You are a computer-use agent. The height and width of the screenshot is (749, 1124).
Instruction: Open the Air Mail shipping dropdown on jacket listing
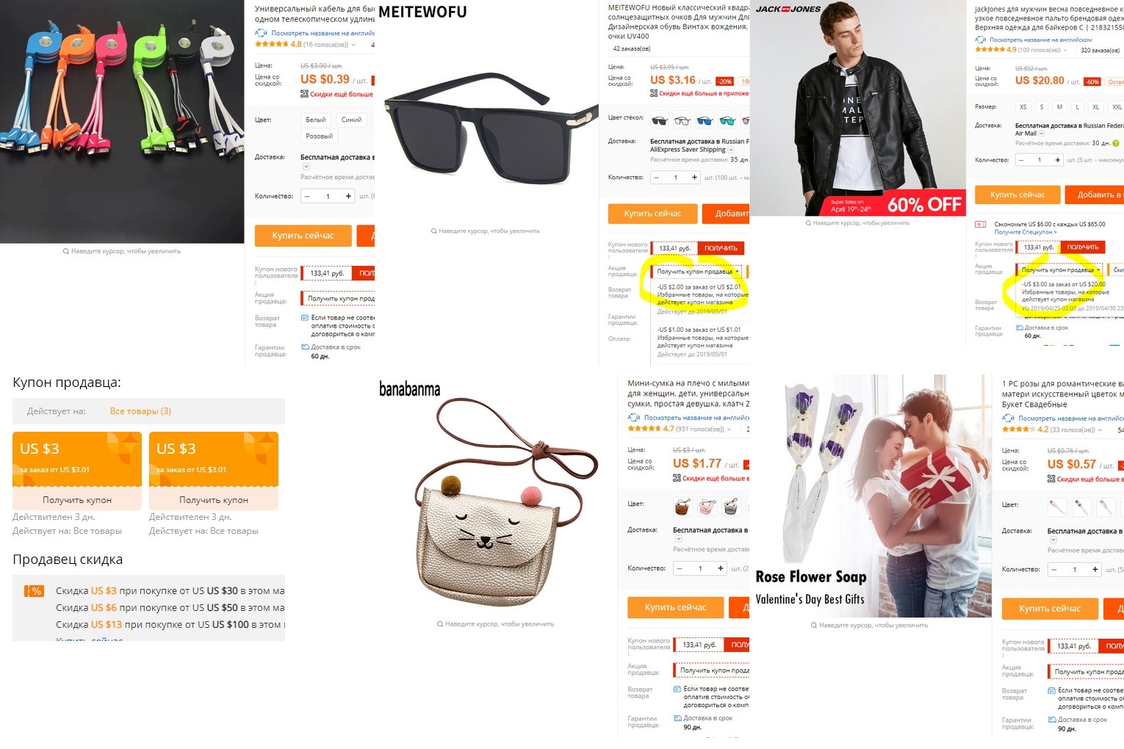point(1043,134)
